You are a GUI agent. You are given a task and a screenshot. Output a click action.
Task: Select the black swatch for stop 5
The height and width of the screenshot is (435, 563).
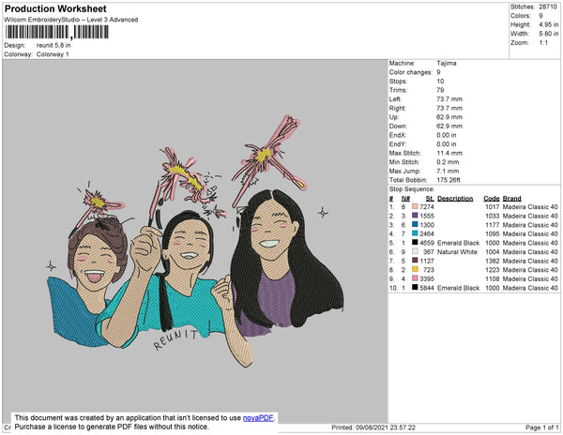coord(415,243)
